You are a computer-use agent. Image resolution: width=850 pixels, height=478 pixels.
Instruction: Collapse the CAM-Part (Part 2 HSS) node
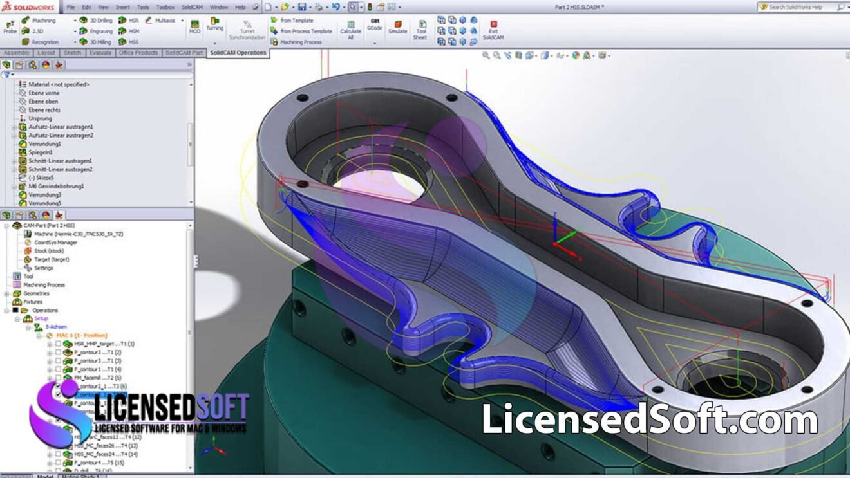7,226
